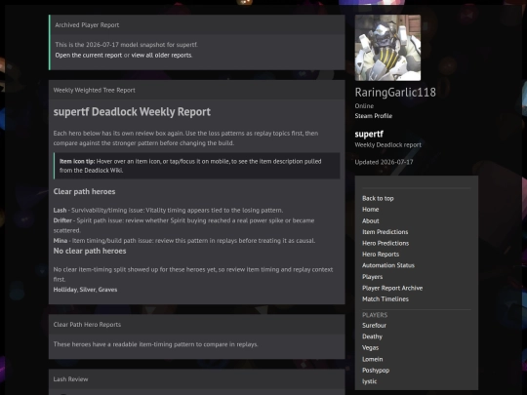Viewport: 527px width, 395px height.
Task: Go Back to top in sidebar
Action: tap(378, 198)
